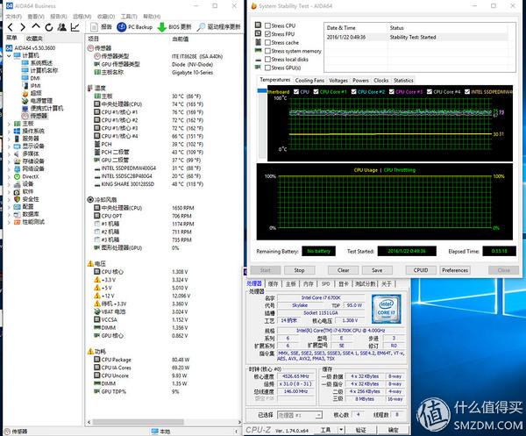Open the 报告 report toolbar icon

click(95, 27)
